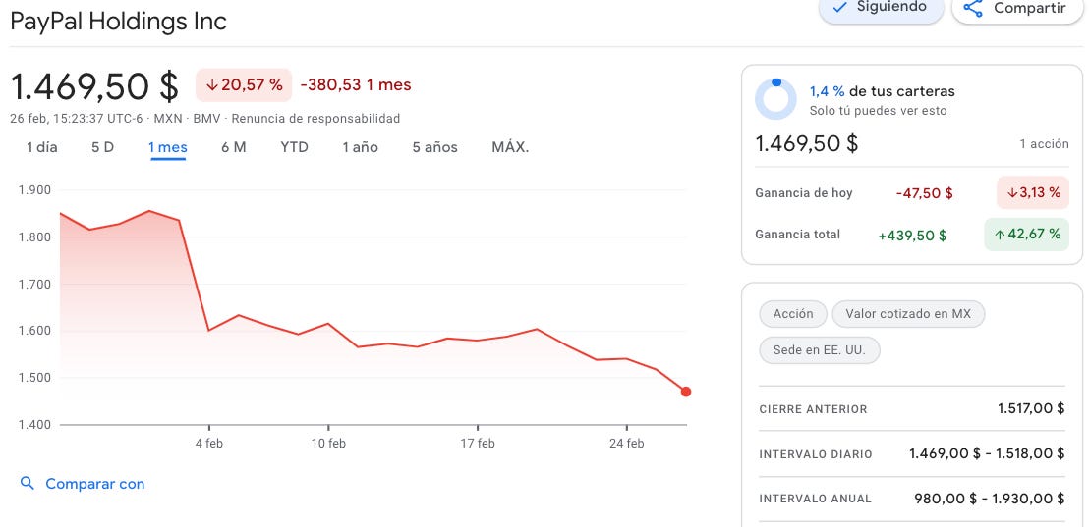Click the Valor cotizado en MX chip
Viewport: 1089px width, 527px height.
908,314
